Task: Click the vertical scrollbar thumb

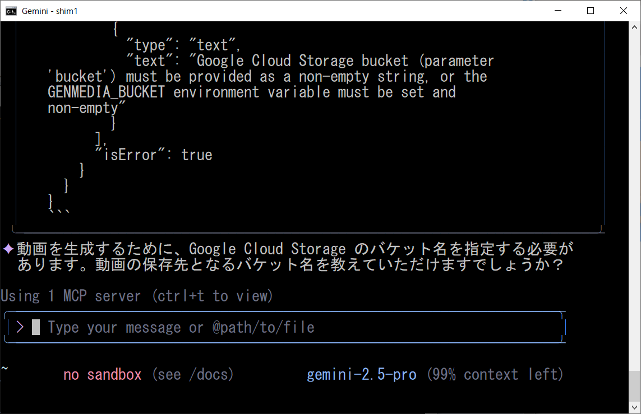Action: click(x=635, y=385)
